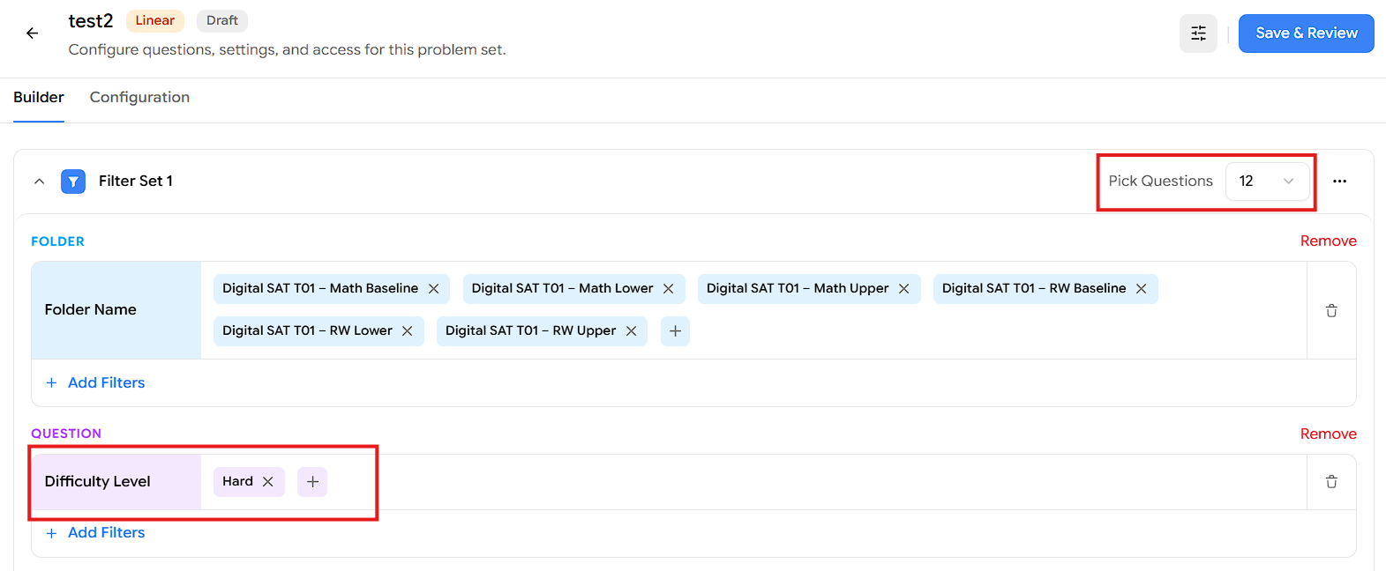Click Remove for the FOLDER section
1386x571 pixels.
pyautogui.click(x=1328, y=241)
